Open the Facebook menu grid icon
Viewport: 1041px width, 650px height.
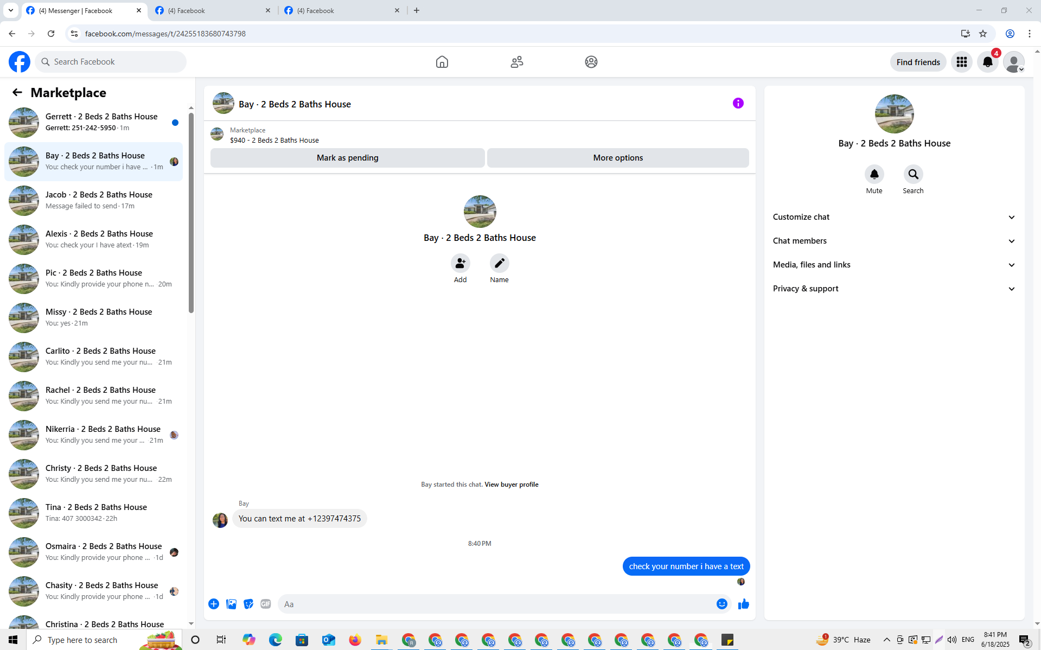point(962,62)
